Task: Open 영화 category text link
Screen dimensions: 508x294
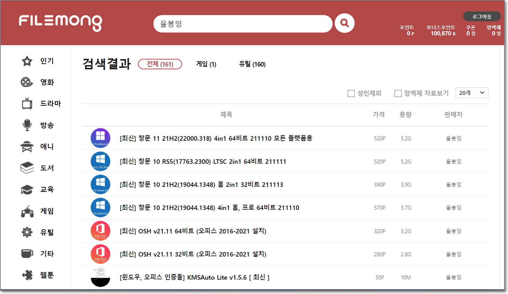Action: pos(47,83)
